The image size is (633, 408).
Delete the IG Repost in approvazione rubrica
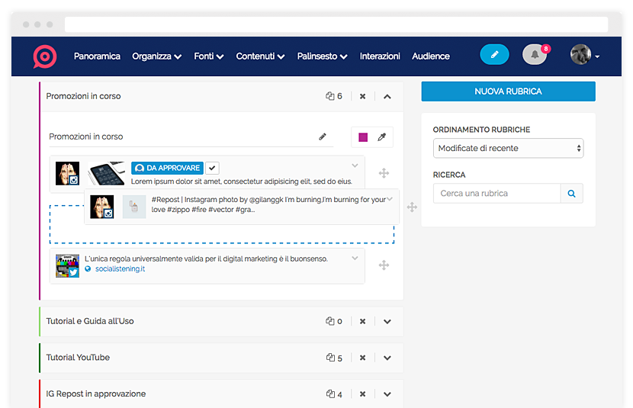pos(362,394)
